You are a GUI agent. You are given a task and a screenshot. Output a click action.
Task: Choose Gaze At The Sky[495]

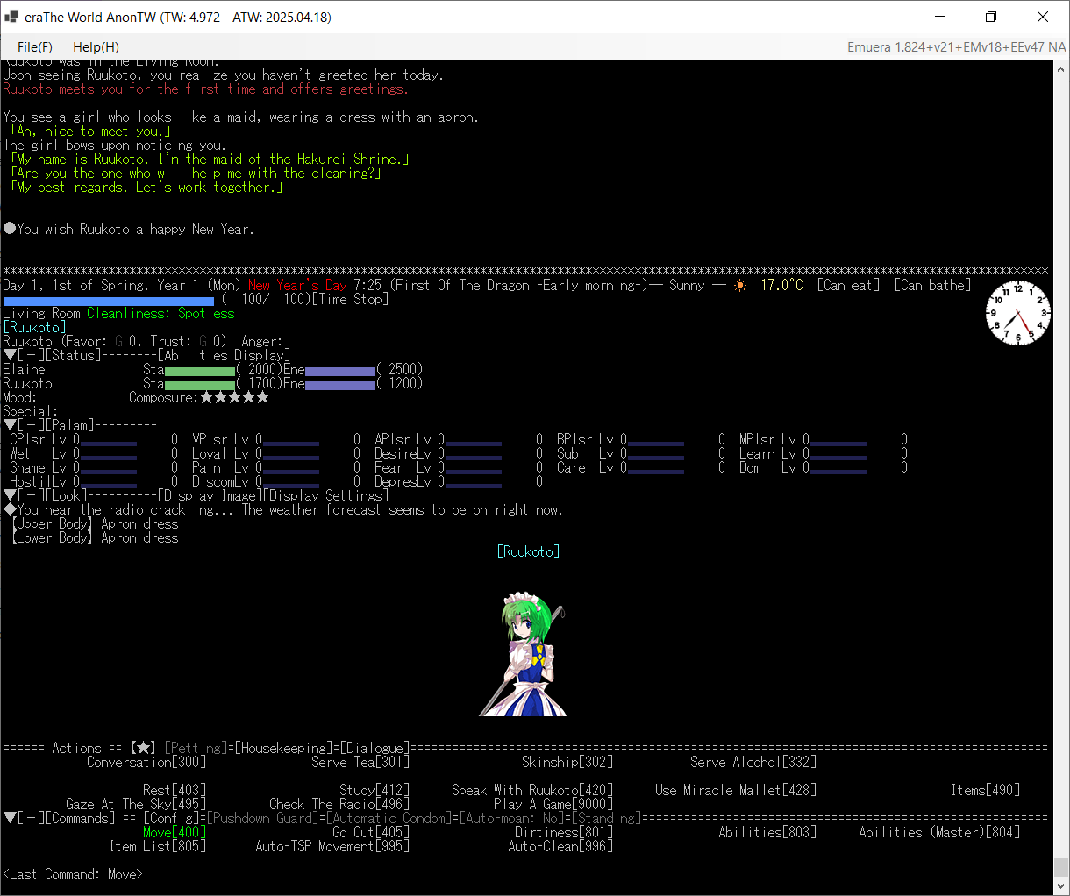click(136, 804)
